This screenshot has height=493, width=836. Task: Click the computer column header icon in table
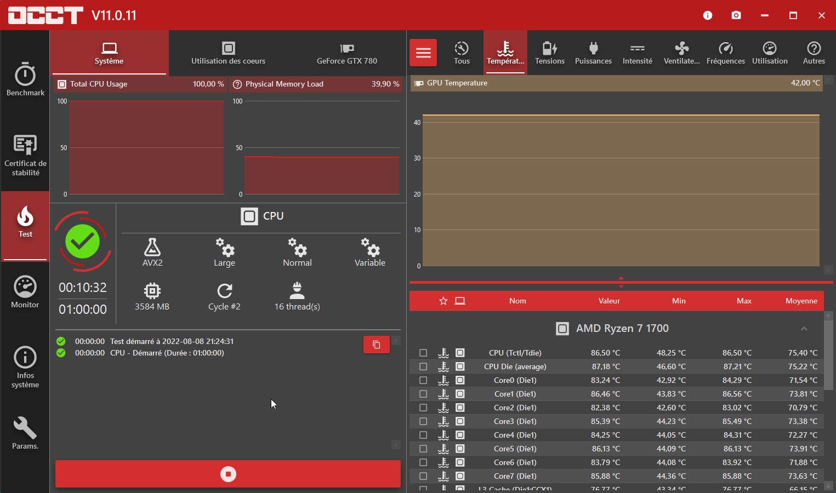pyautogui.click(x=460, y=301)
